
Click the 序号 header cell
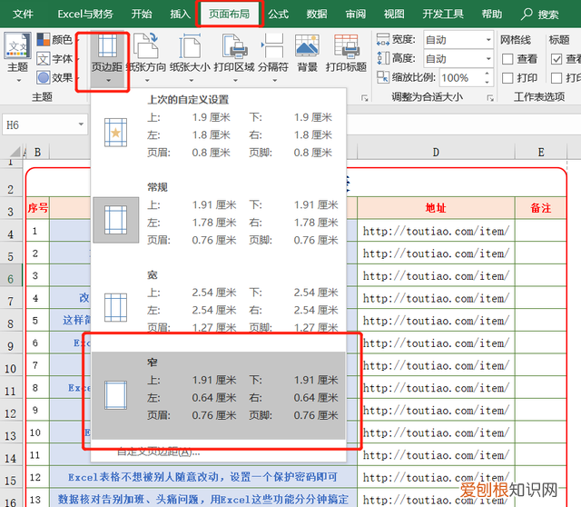pyautogui.click(x=38, y=208)
